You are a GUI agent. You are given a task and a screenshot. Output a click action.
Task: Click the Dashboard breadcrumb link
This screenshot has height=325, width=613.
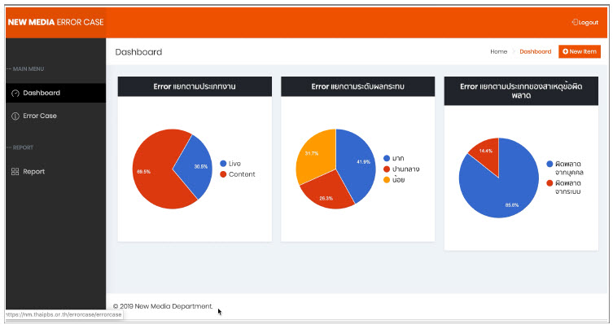point(535,51)
